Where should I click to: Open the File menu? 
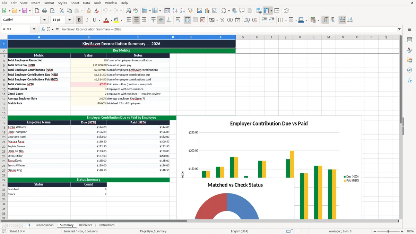(4, 3)
